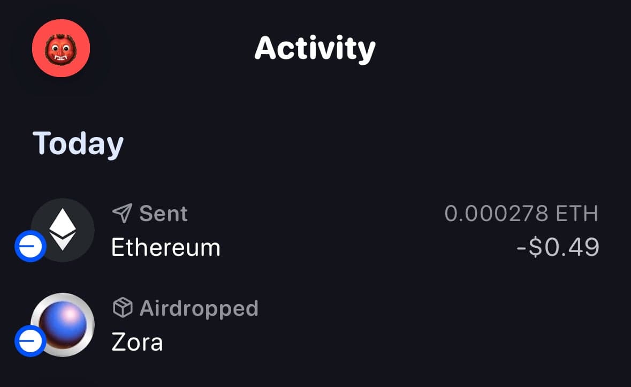The image size is (631, 387).
Task: Click the Zora asset name text
Action: [x=137, y=342]
